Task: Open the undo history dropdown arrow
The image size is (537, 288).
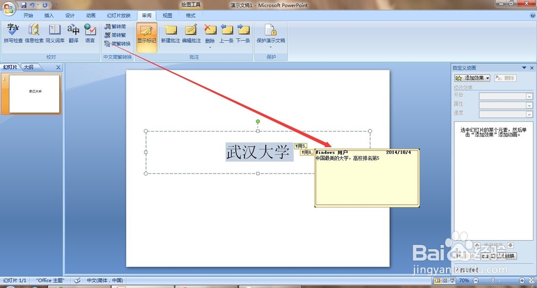Action: tap(38, 5)
